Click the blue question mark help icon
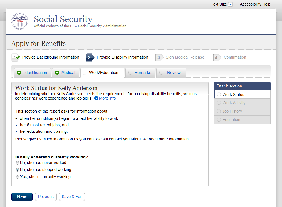 click(x=96, y=98)
